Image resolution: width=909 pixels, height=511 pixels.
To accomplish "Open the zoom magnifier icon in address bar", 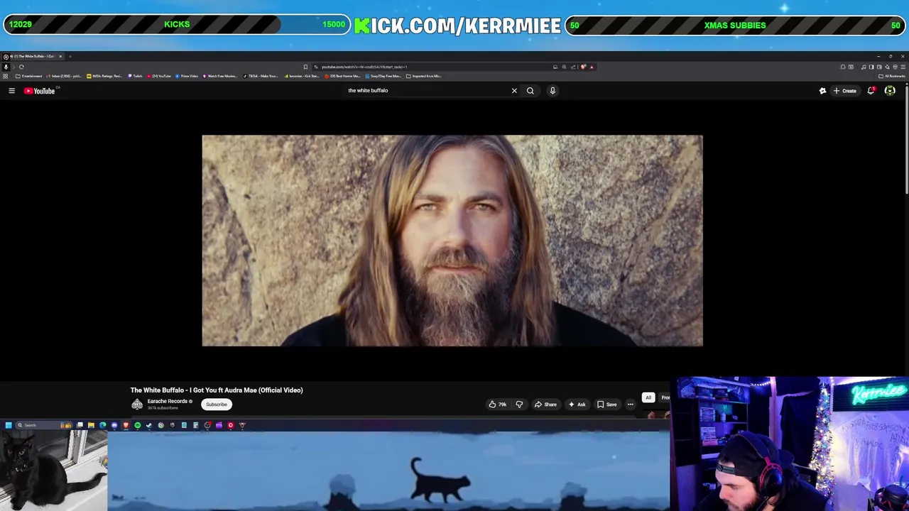I will [565, 67].
